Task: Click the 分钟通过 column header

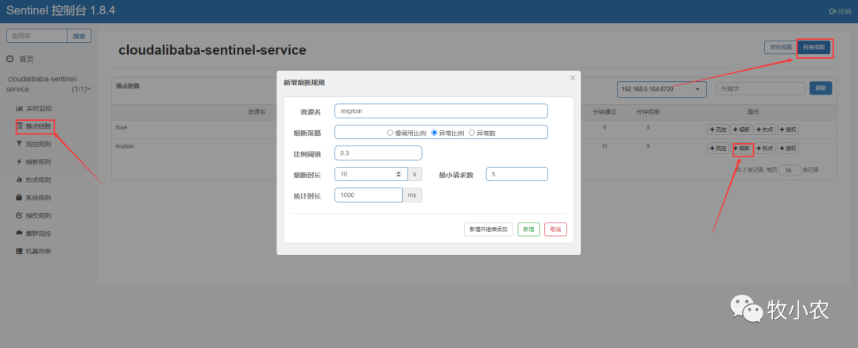Action: point(605,111)
